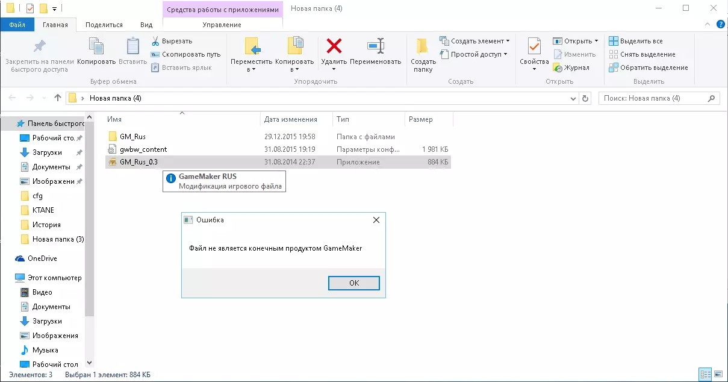Click the Вставить paste icon

[x=132, y=47]
